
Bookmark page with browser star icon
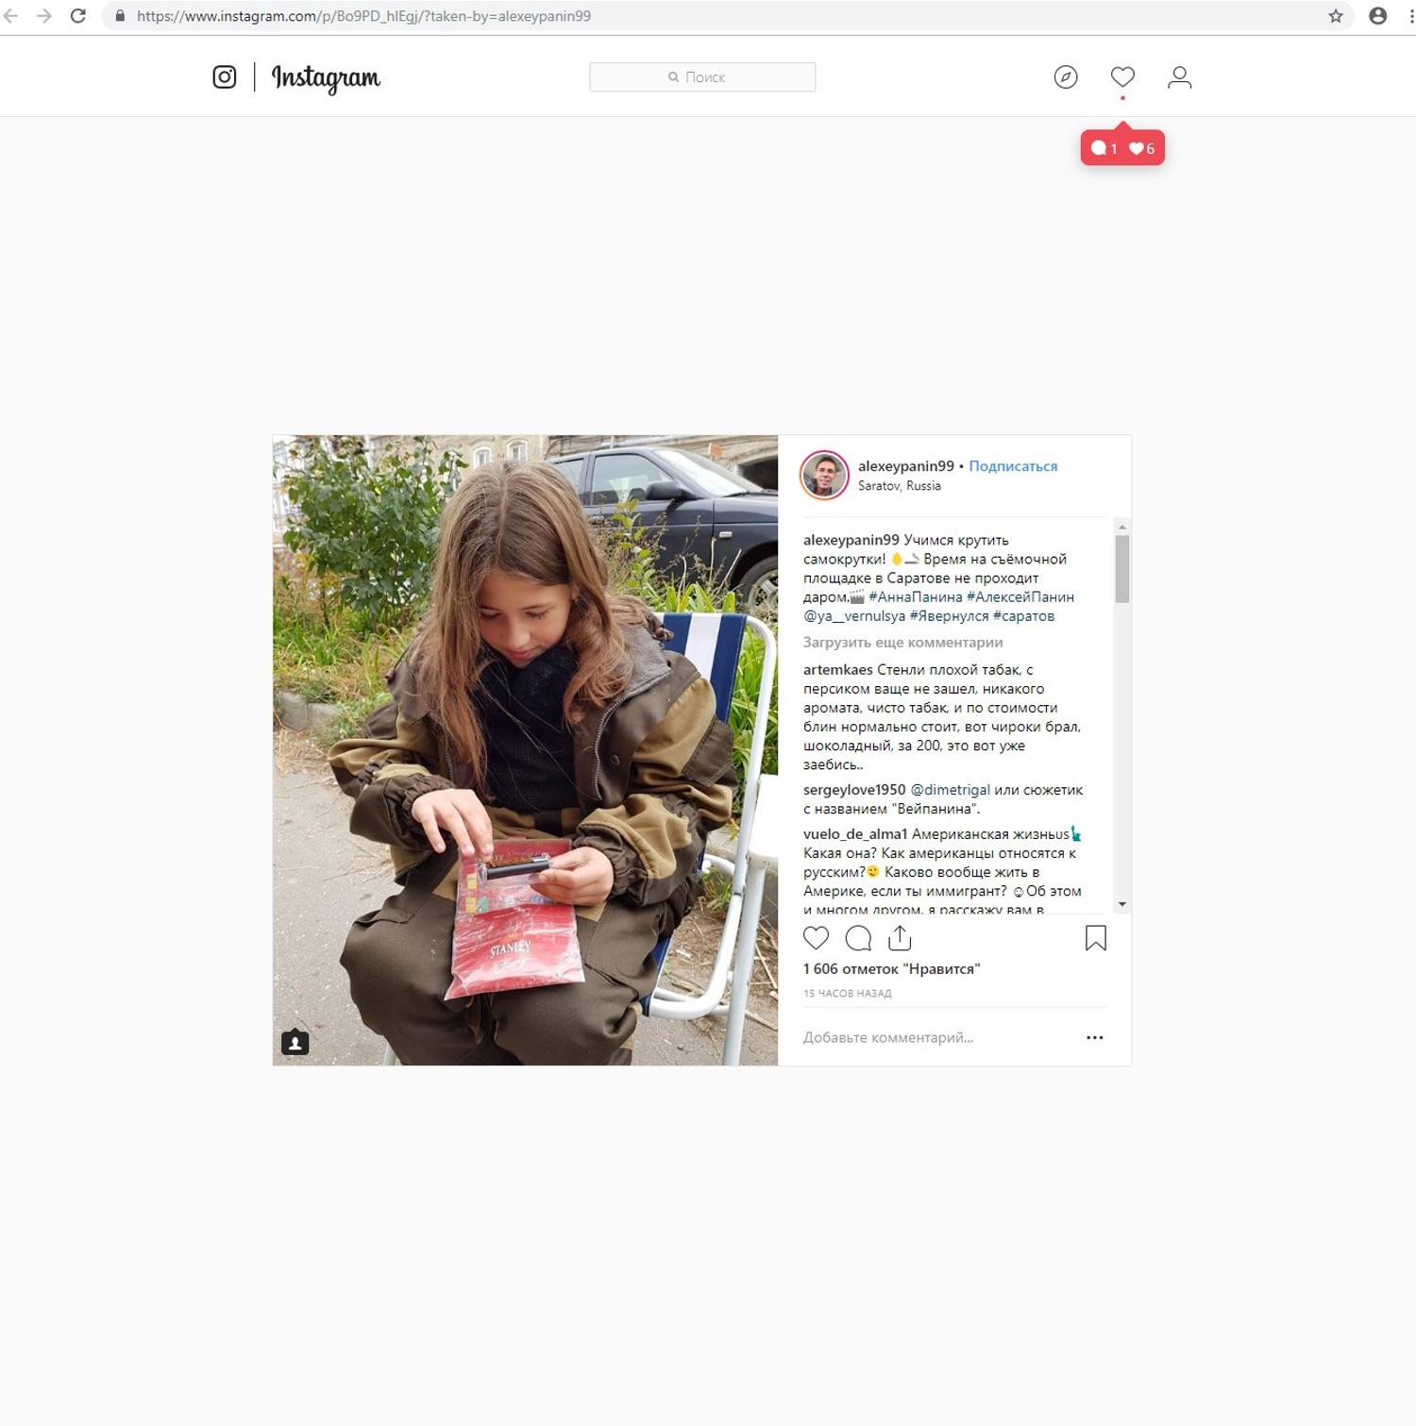click(1335, 16)
